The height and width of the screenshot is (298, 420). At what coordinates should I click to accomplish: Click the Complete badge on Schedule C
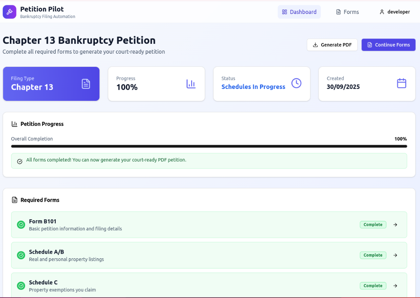[x=373, y=286]
